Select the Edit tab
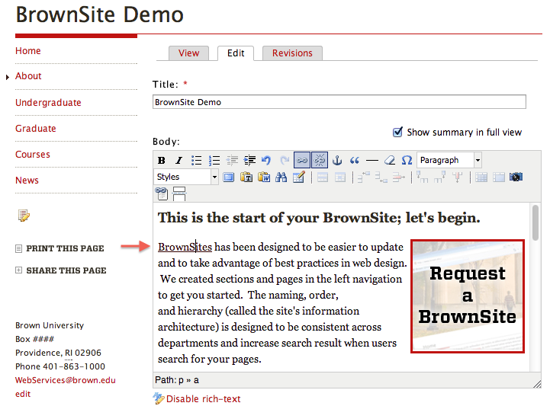 click(236, 53)
